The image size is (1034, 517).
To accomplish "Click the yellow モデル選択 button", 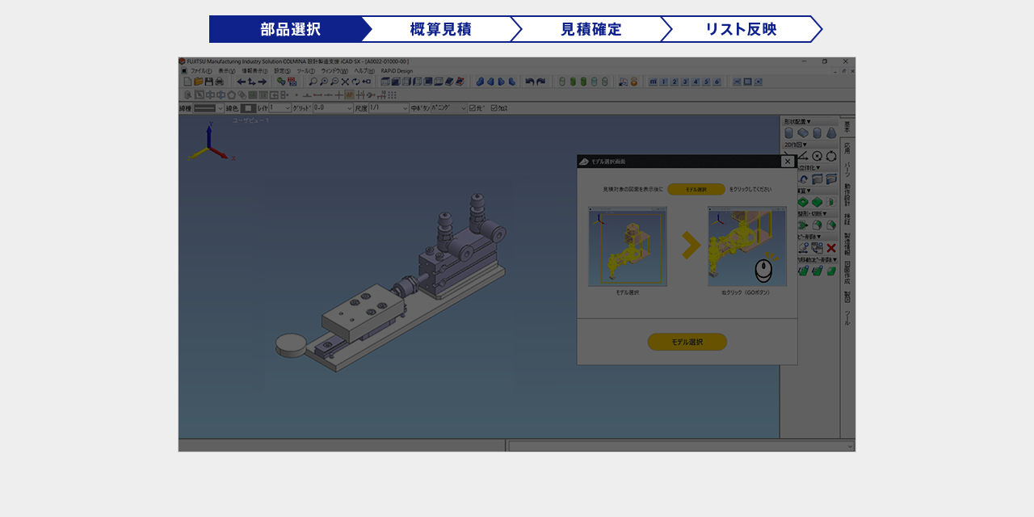I will pos(687,342).
